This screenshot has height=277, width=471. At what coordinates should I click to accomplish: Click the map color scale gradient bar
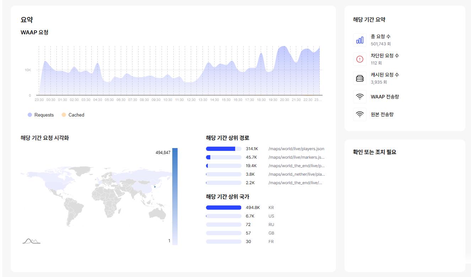point(175,196)
